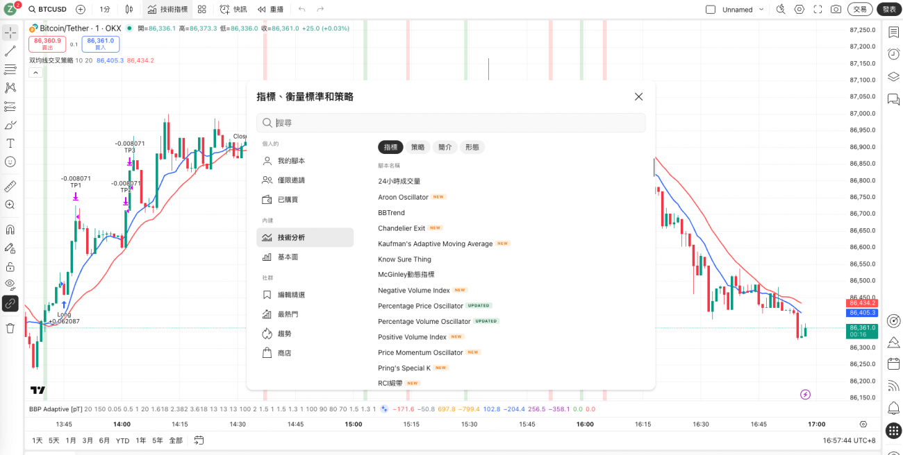
Task: Select the Measure ruler tool
Action: [x=10, y=185]
